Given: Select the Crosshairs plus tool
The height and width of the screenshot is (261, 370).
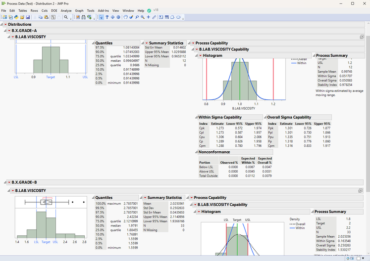Looking at the screenshot, I should coord(148,17).
